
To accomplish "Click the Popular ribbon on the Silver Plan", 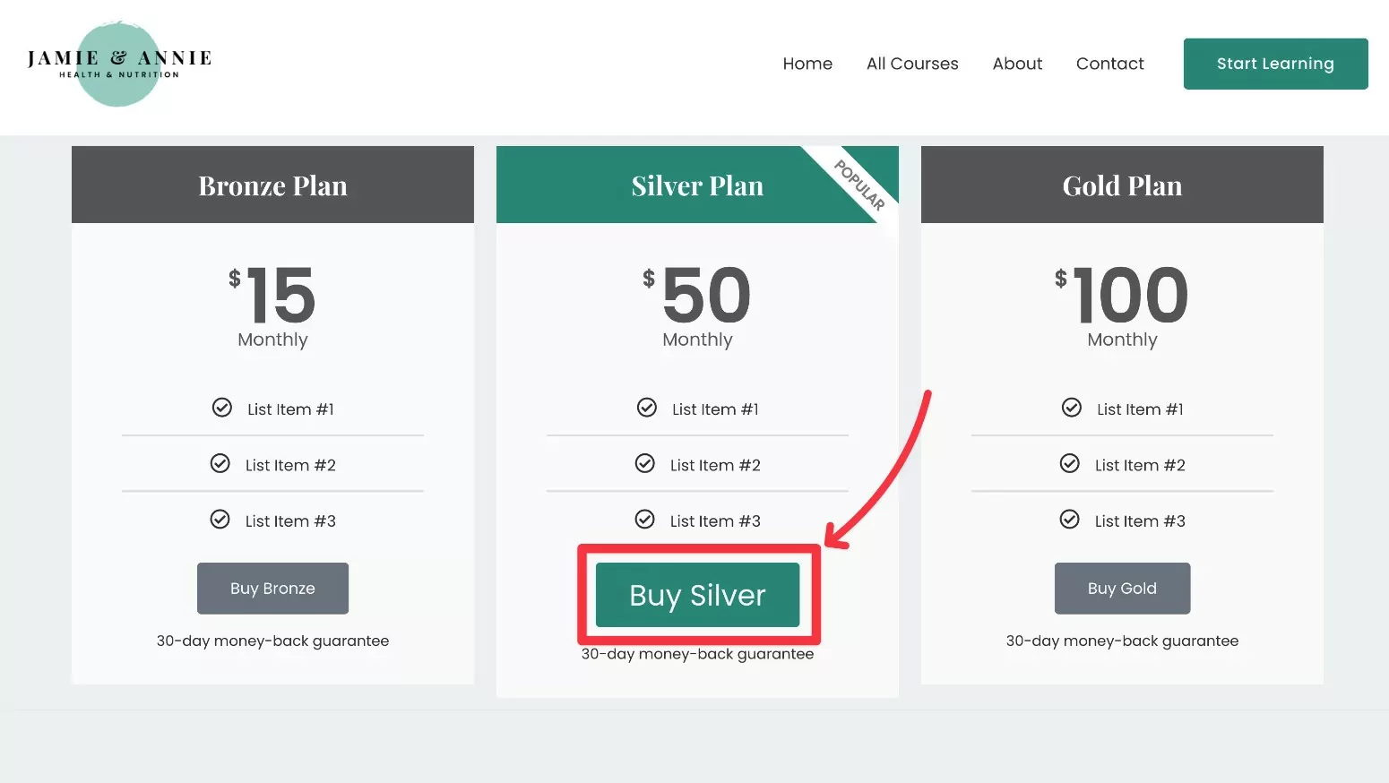I will [860, 184].
